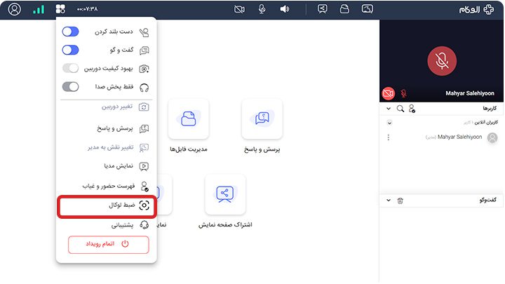Click Mahyar Salehiyoon name on video tile
Viewport: 505px width, 284px height.
coord(469,93)
